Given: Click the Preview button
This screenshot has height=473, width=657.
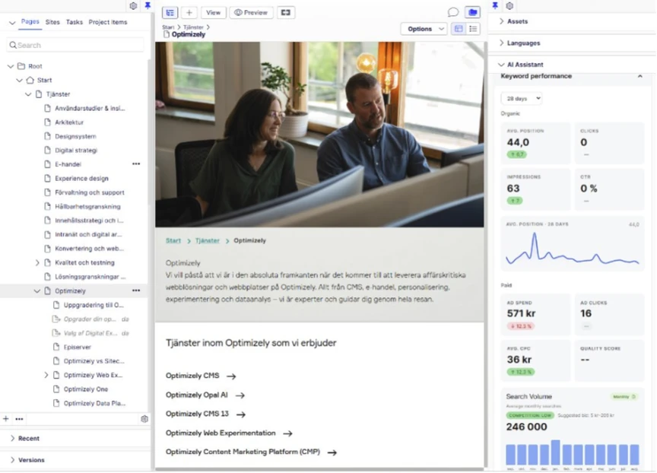Looking at the screenshot, I should coord(251,13).
